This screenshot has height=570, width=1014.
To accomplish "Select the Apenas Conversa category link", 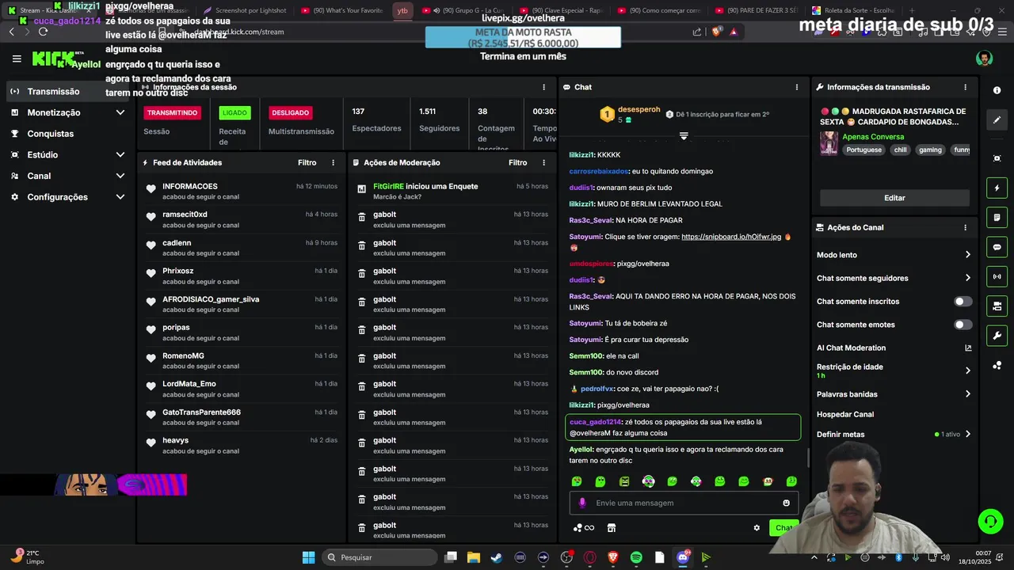I will pyautogui.click(x=873, y=137).
